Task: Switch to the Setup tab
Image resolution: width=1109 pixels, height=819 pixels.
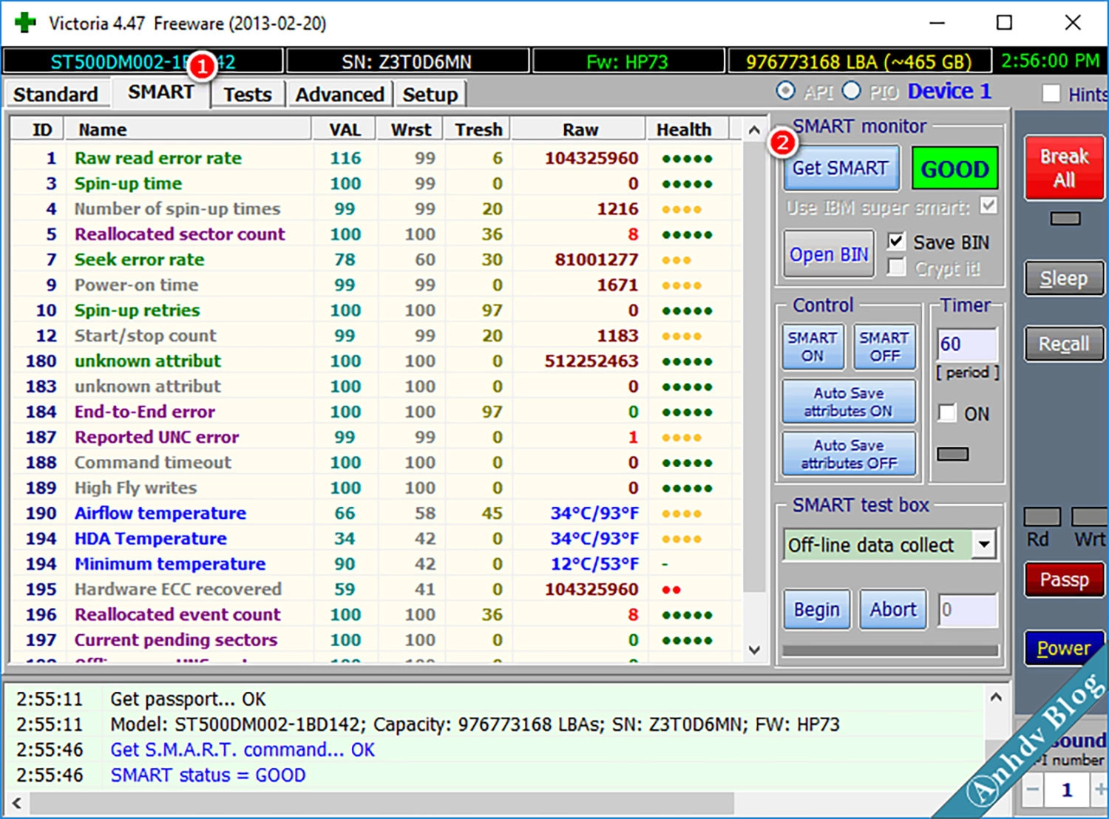Action: click(x=430, y=95)
